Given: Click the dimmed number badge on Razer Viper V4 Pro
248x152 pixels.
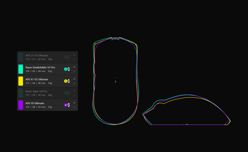Looking at the screenshot, I should pos(65,93).
